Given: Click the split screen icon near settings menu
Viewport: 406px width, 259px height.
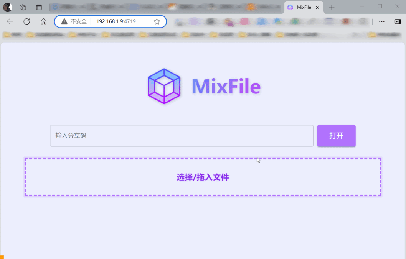Looking at the screenshot, I should click(398, 21).
